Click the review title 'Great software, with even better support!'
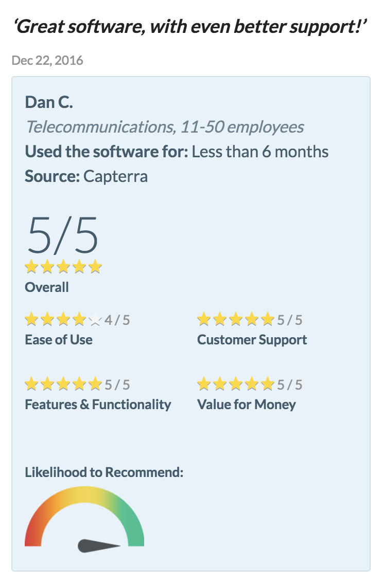Viewport: 382px width, 587px height. (190, 27)
